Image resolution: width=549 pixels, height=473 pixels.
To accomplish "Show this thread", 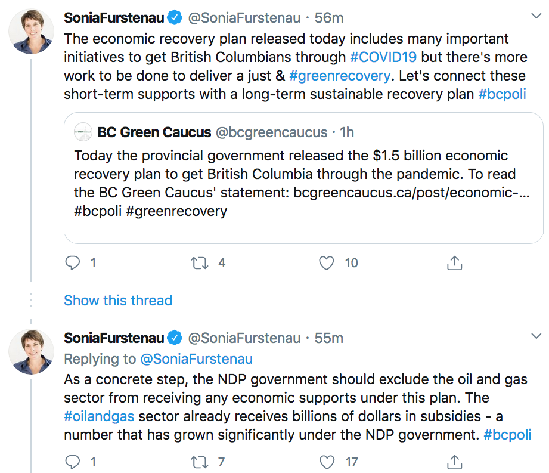I will 118,300.
